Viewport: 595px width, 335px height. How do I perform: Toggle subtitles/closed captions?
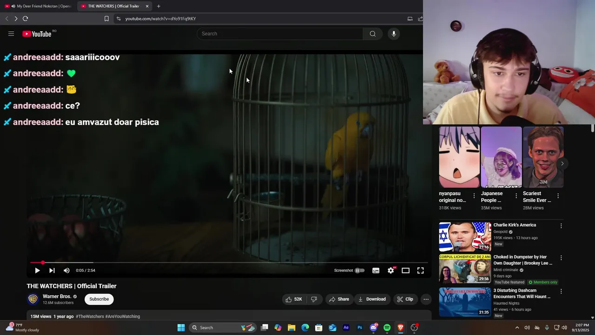click(x=376, y=270)
